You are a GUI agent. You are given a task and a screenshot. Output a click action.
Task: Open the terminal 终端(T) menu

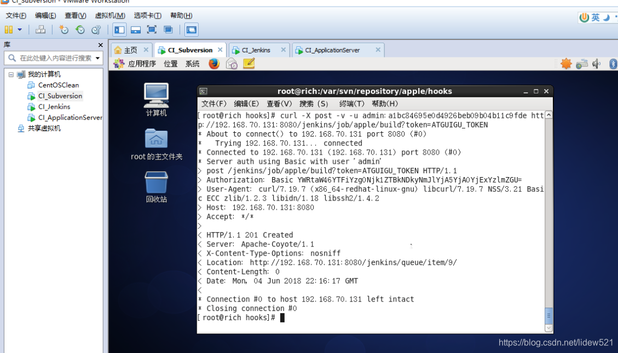(351, 104)
